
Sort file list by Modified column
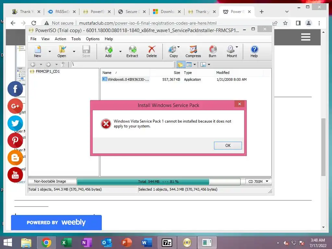pos(239,73)
